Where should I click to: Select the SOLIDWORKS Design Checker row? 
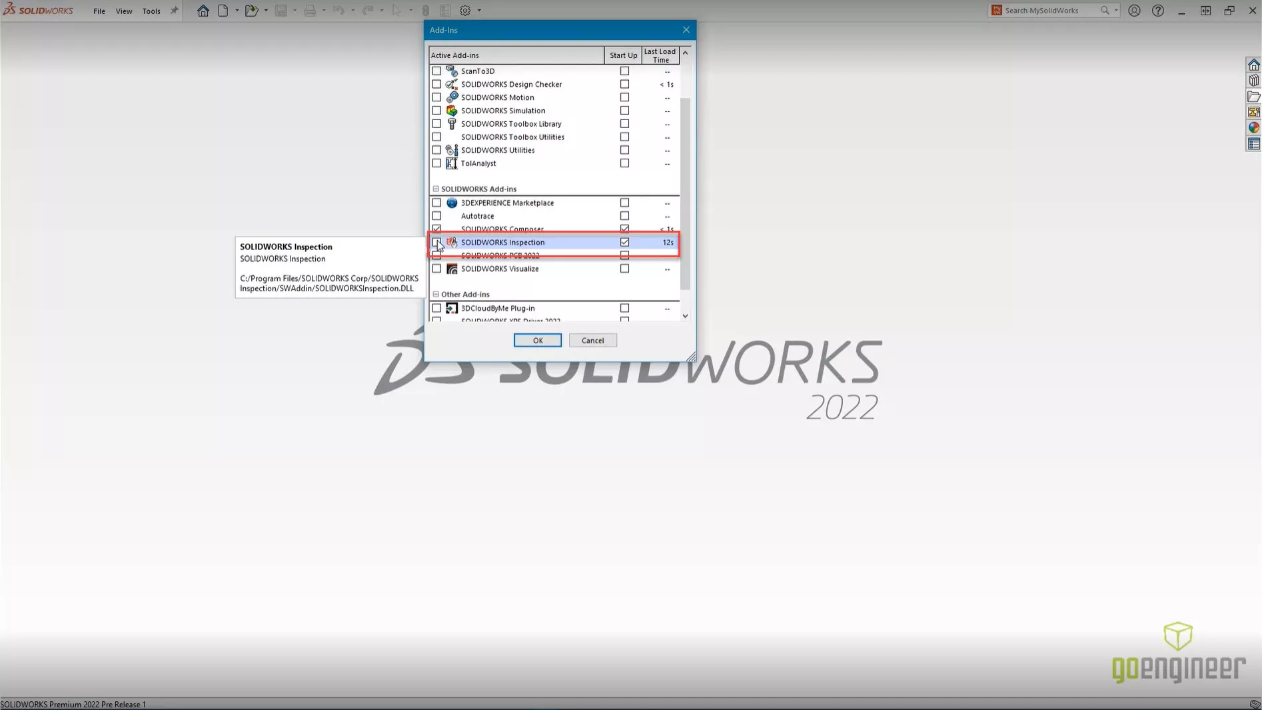pyautogui.click(x=554, y=84)
